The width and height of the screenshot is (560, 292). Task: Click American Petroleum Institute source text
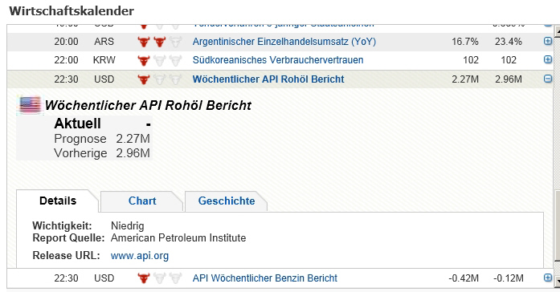pyautogui.click(x=178, y=237)
